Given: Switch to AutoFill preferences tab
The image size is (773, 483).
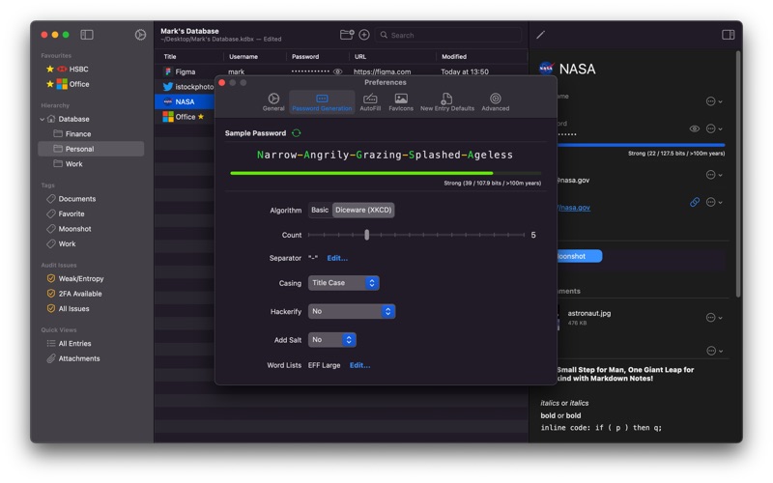Looking at the screenshot, I should tap(370, 102).
